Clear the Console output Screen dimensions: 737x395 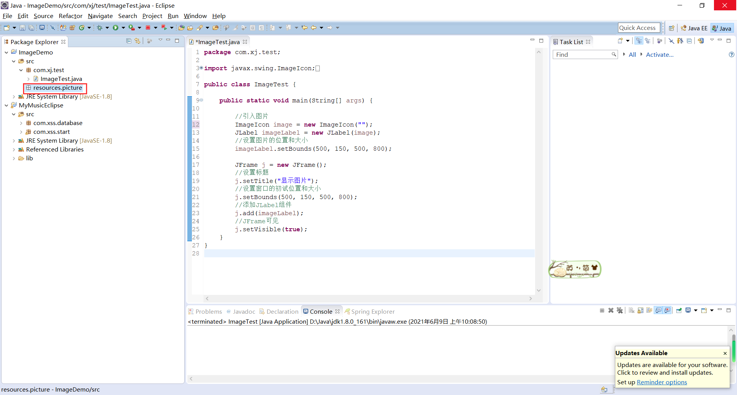click(631, 311)
